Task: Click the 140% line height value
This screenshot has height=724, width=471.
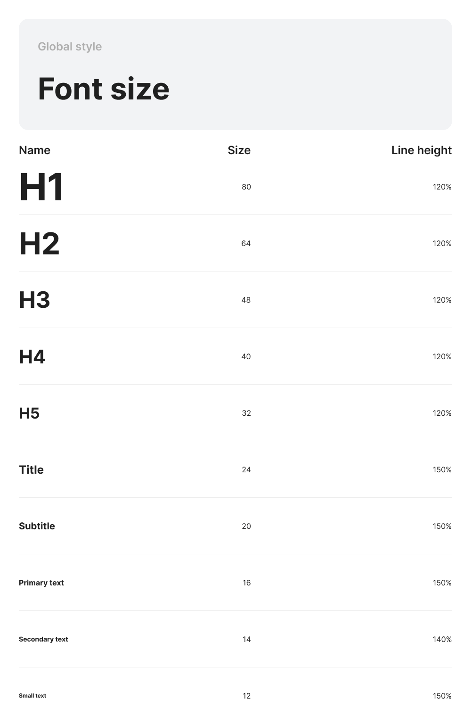Action: 442,639
